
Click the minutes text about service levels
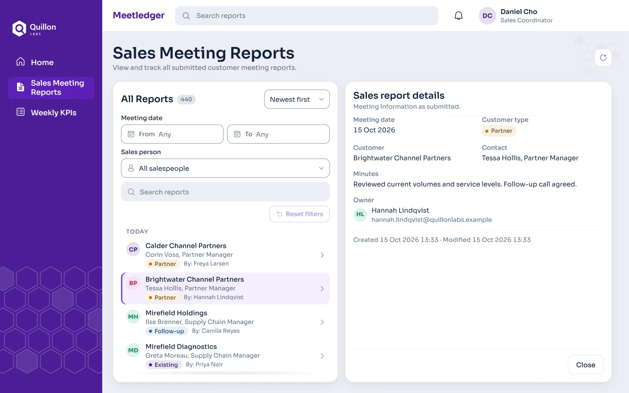[x=465, y=184]
